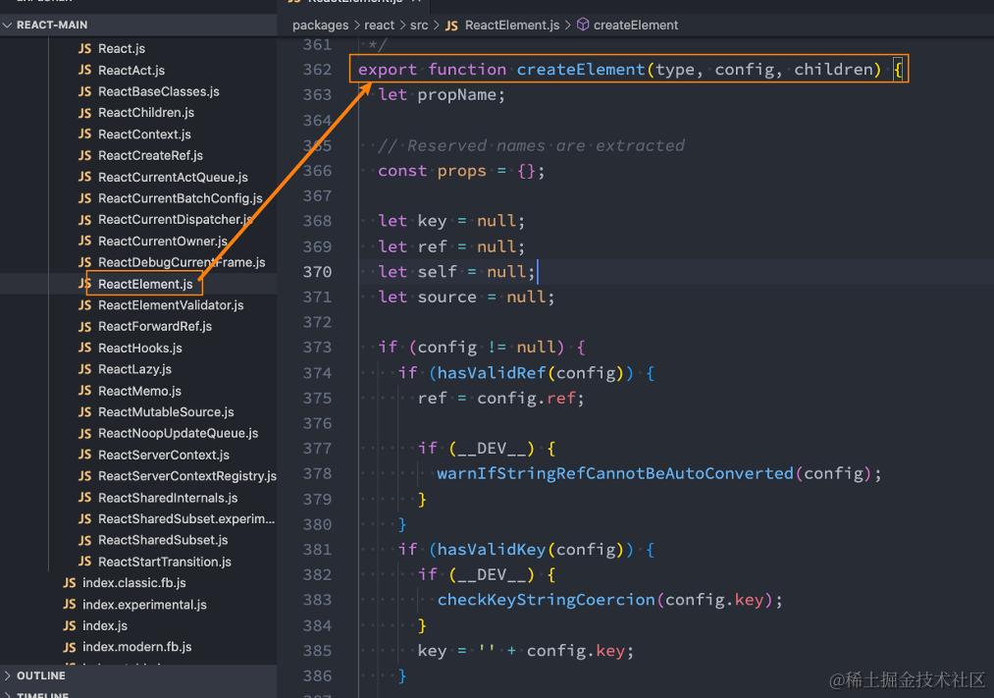994x698 pixels.
Task: Open ReactHooks.js file
Action: [x=140, y=349]
